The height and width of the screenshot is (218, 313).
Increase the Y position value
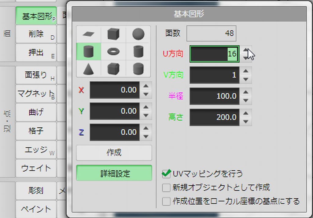tap(146, 107)
